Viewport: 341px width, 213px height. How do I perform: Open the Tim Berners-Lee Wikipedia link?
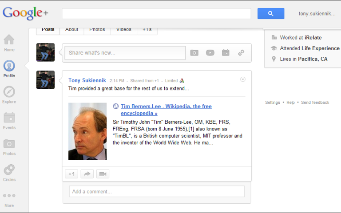point(166,110)
